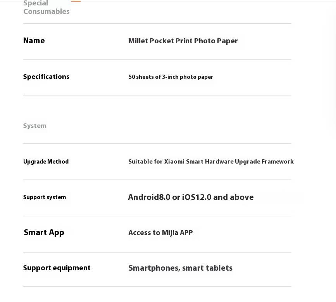The image size is (336, 302).
Task: Click the 50 sheets of 3-inch photo paper value
Action: pyautogui.click(x=171, y=77)
